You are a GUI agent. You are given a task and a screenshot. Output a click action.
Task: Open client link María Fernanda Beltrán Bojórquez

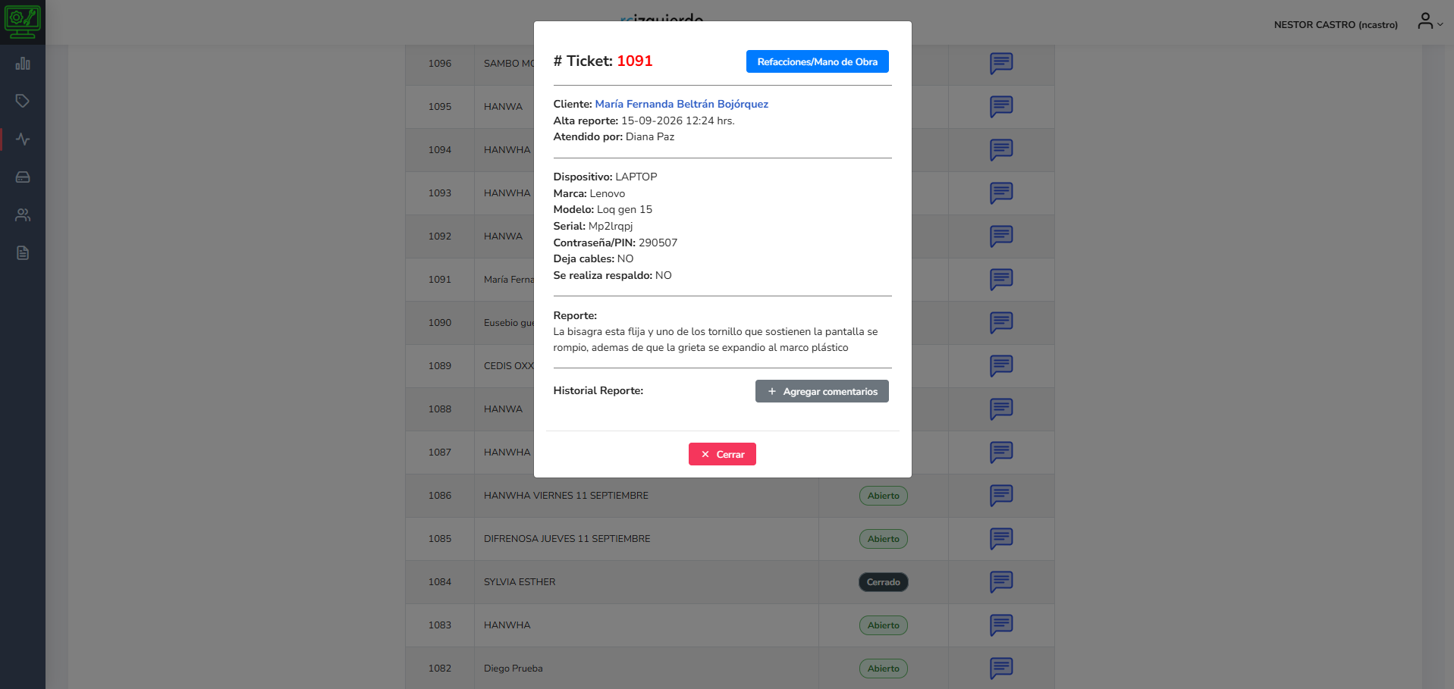(x=681, y=104)
